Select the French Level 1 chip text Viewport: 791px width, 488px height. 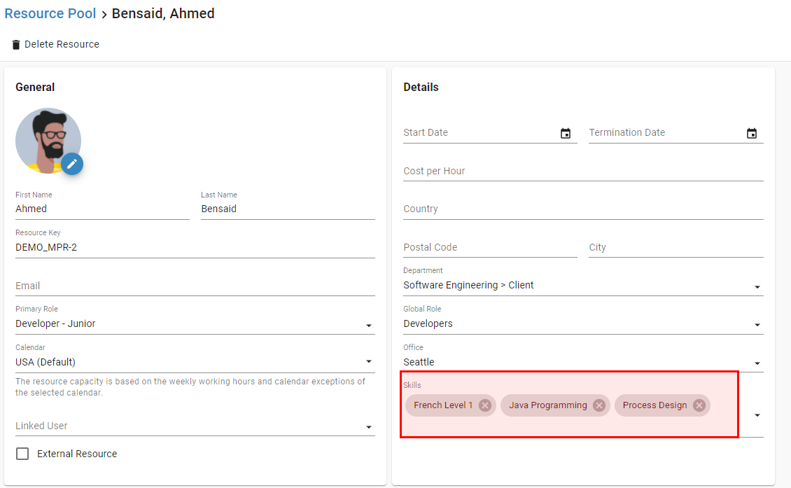pyautogui.click(x=443, y=405)
